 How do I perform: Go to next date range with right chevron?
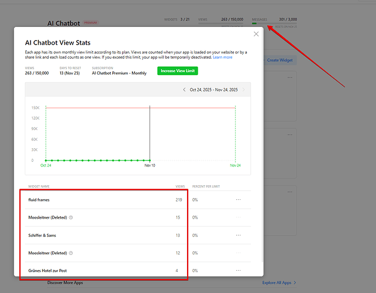(x=243, y=90)
